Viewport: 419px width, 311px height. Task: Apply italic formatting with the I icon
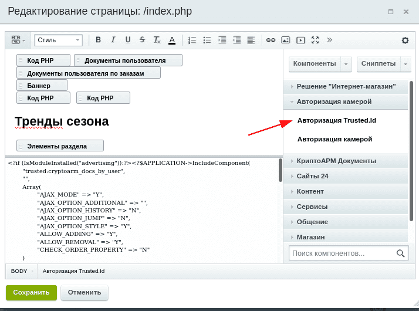point(113,40)
